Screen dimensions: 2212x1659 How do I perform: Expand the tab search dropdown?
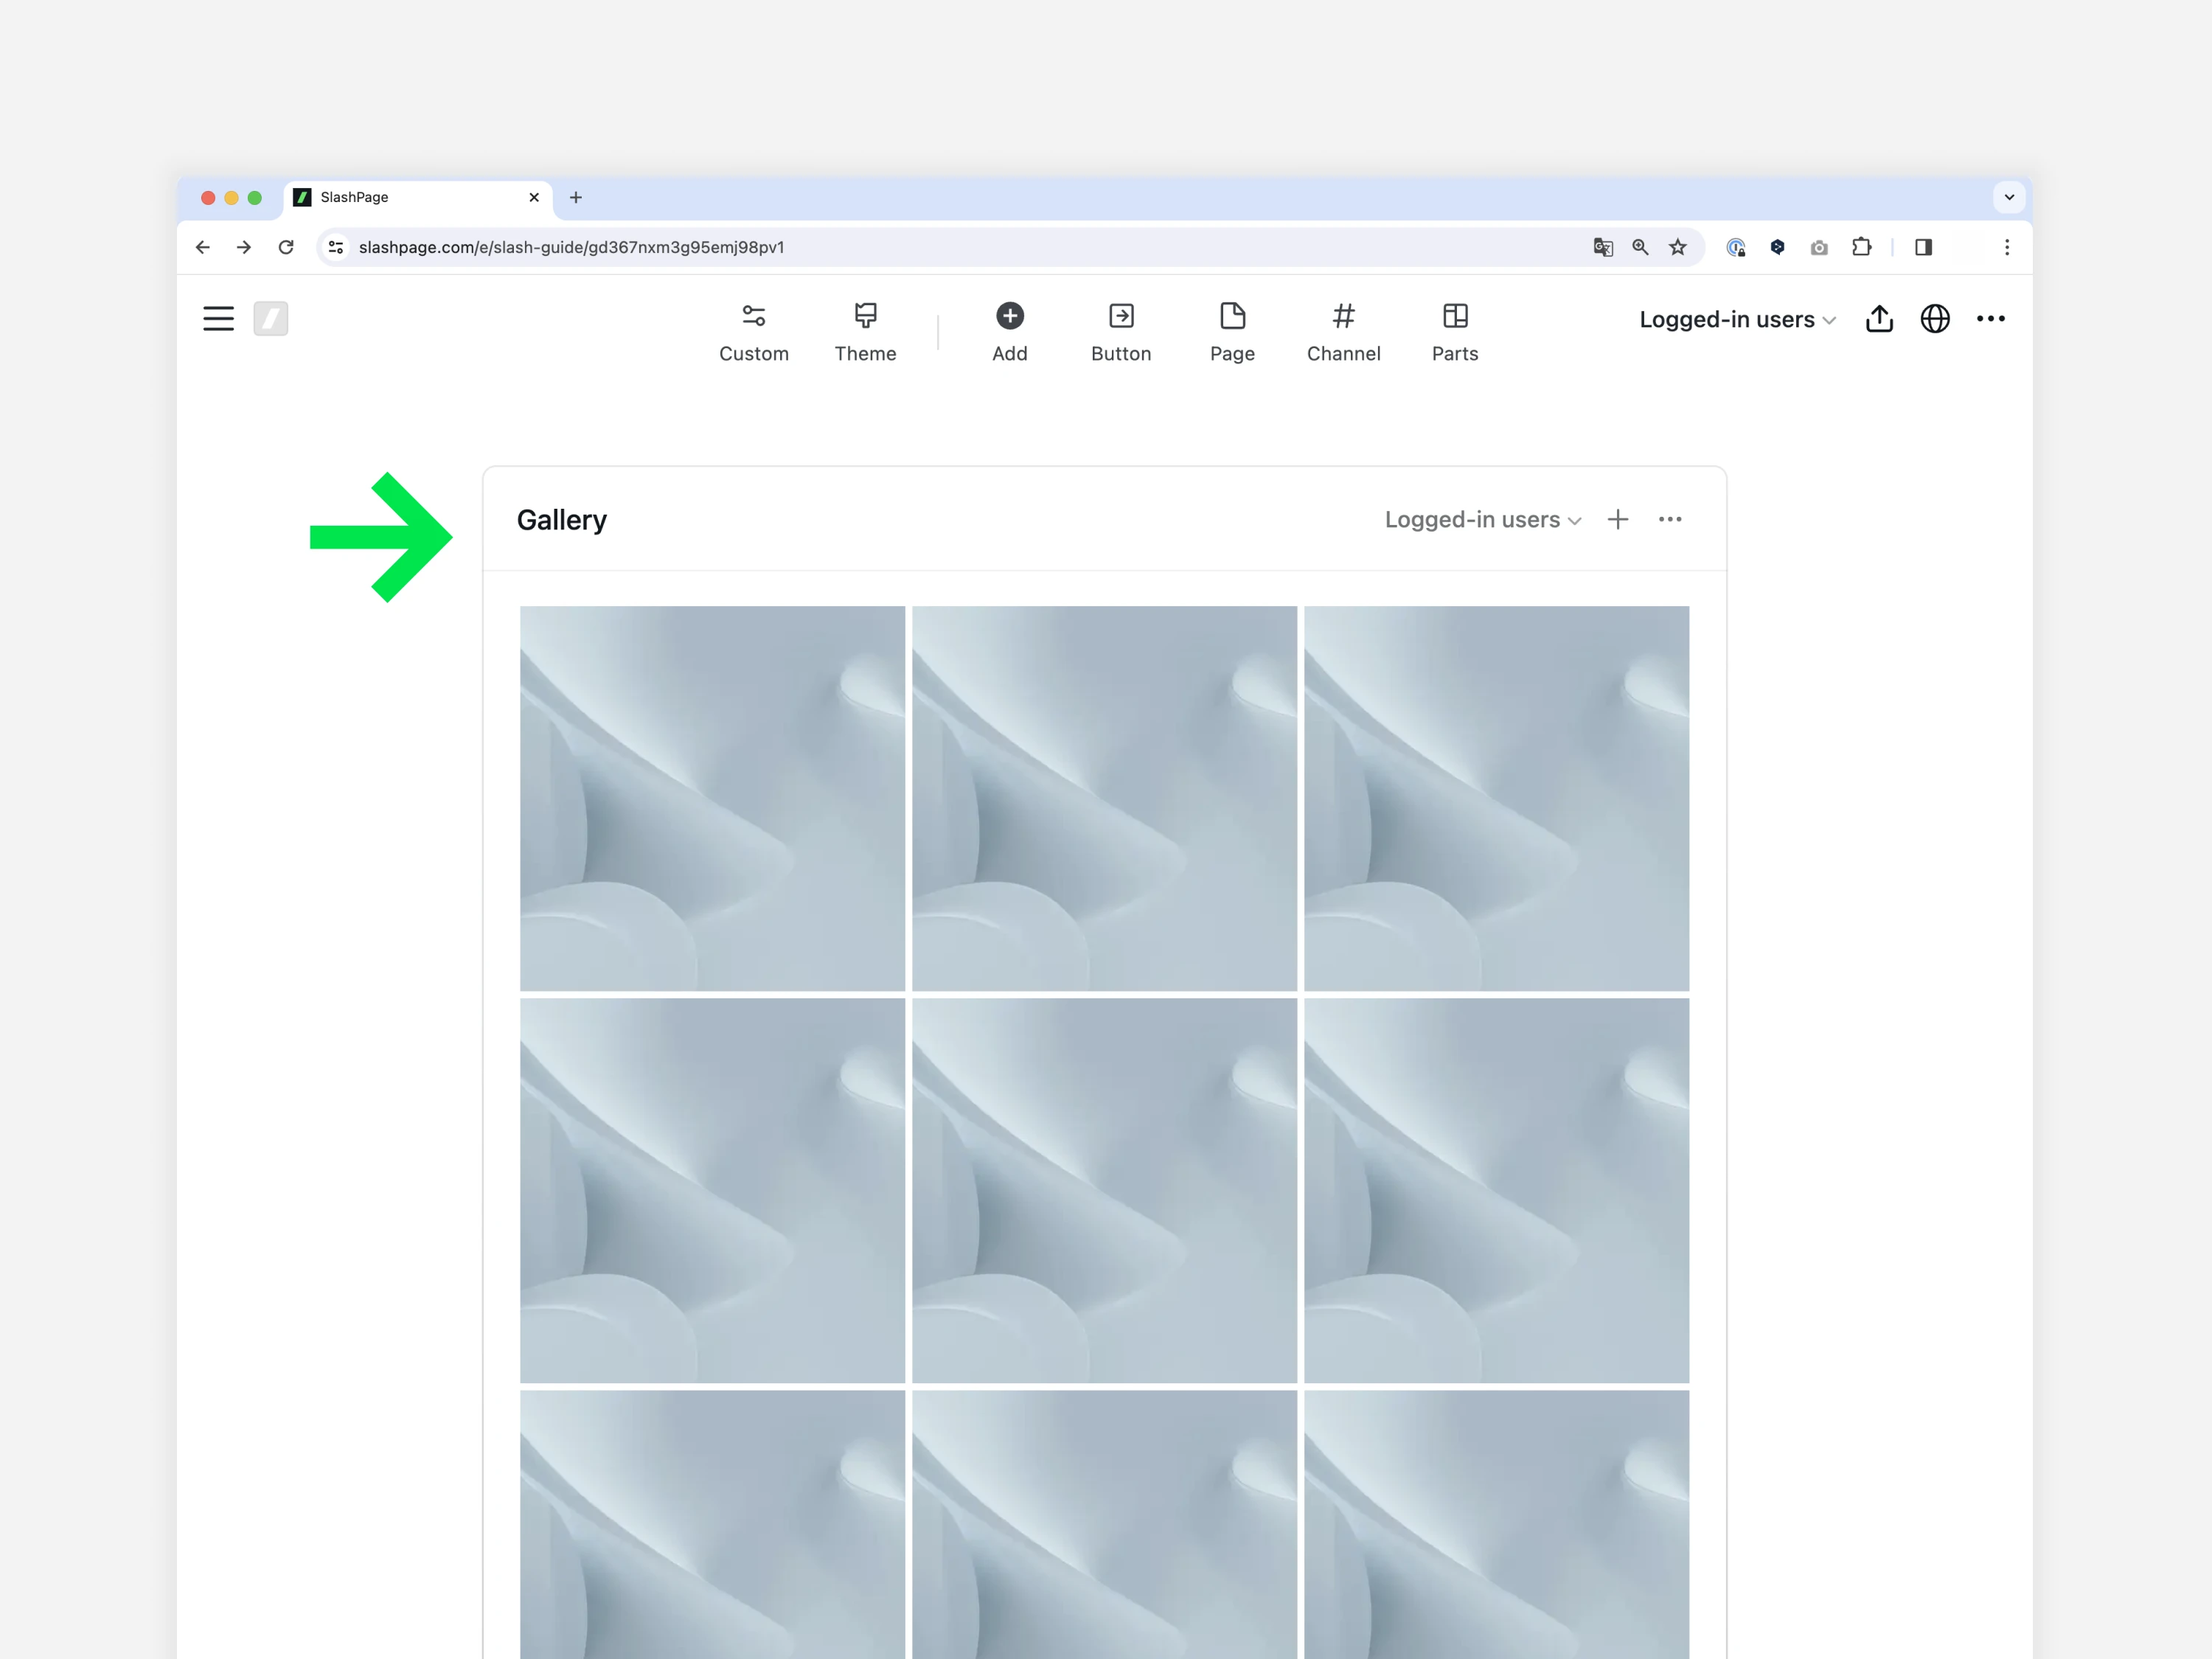click(x=2009, y=198)
